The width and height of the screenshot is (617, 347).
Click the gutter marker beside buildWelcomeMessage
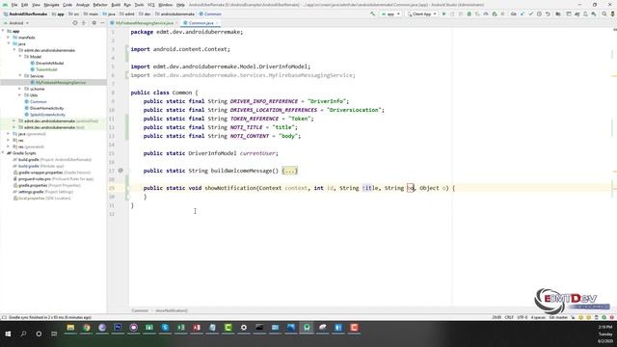(x=121, y=171)
